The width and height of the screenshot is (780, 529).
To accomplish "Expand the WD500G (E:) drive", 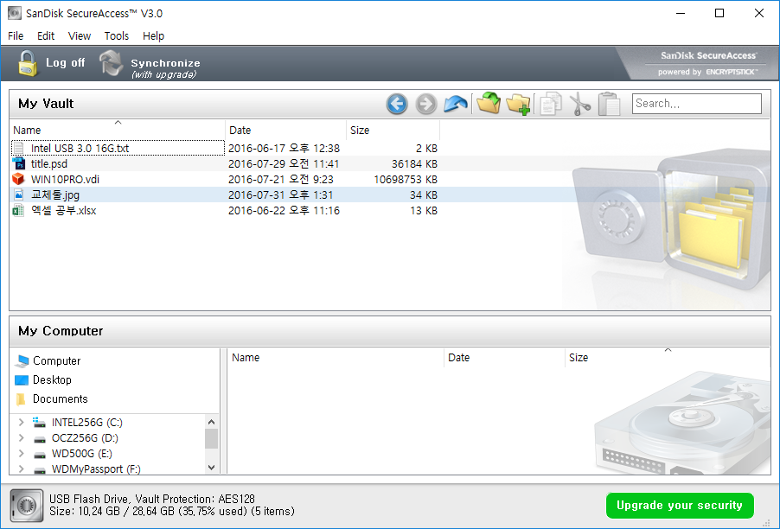I will coord(21,454).
